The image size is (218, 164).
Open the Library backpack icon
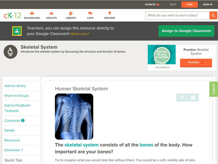(x=71, y=13)
